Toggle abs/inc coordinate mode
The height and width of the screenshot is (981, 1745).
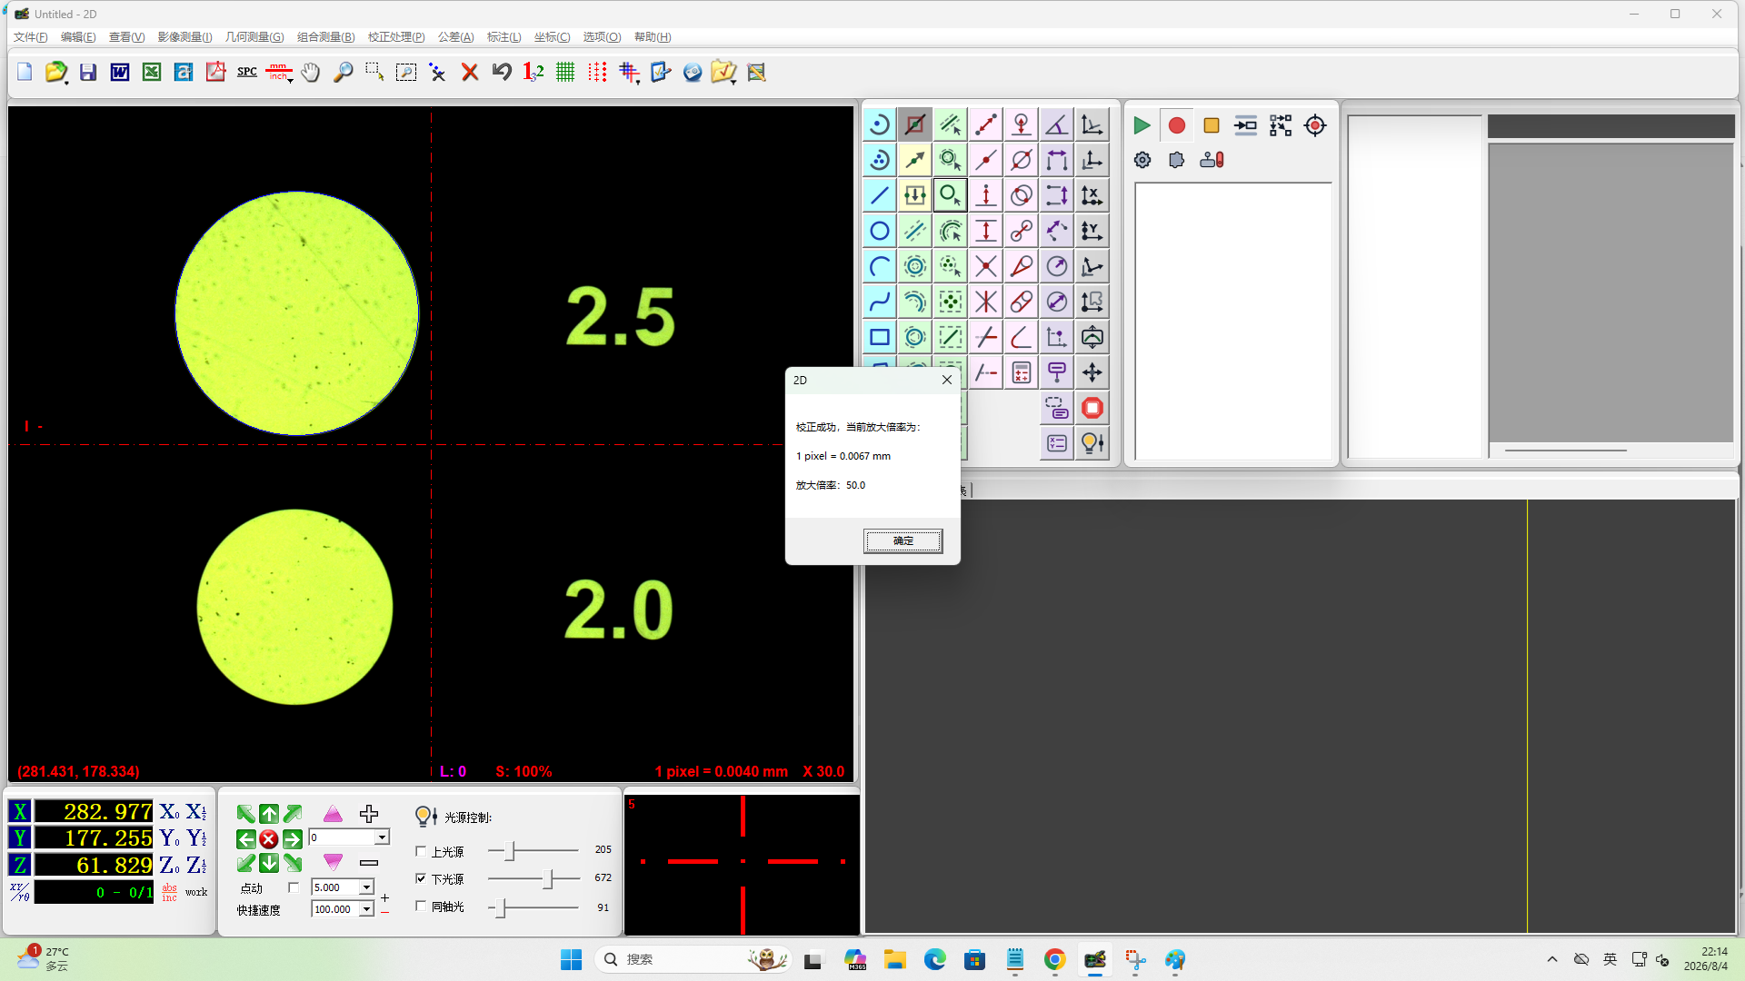tap(170, 892)
